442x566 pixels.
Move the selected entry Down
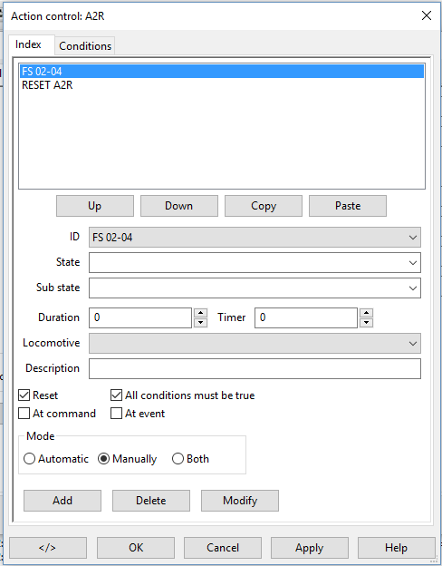coord(179,206)
